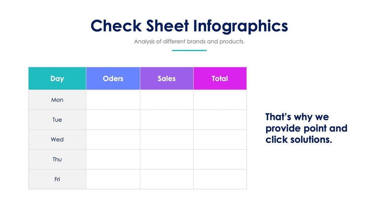379x213 pixels.
Task: Select the Total cell for Wed
Action: pyautogui.click(x=220, y=140)
